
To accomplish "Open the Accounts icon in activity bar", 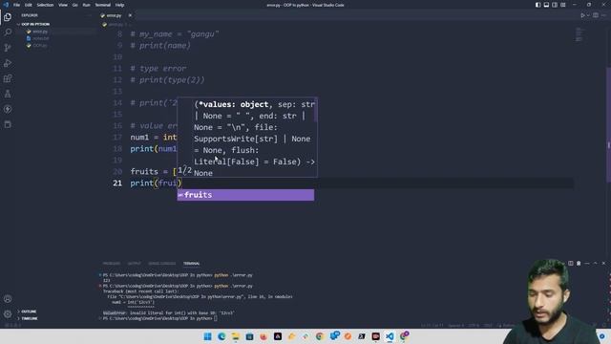I will coord(8,299).
